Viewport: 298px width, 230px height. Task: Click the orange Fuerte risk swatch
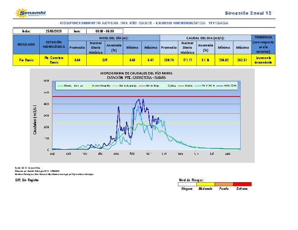pos(223,184)
